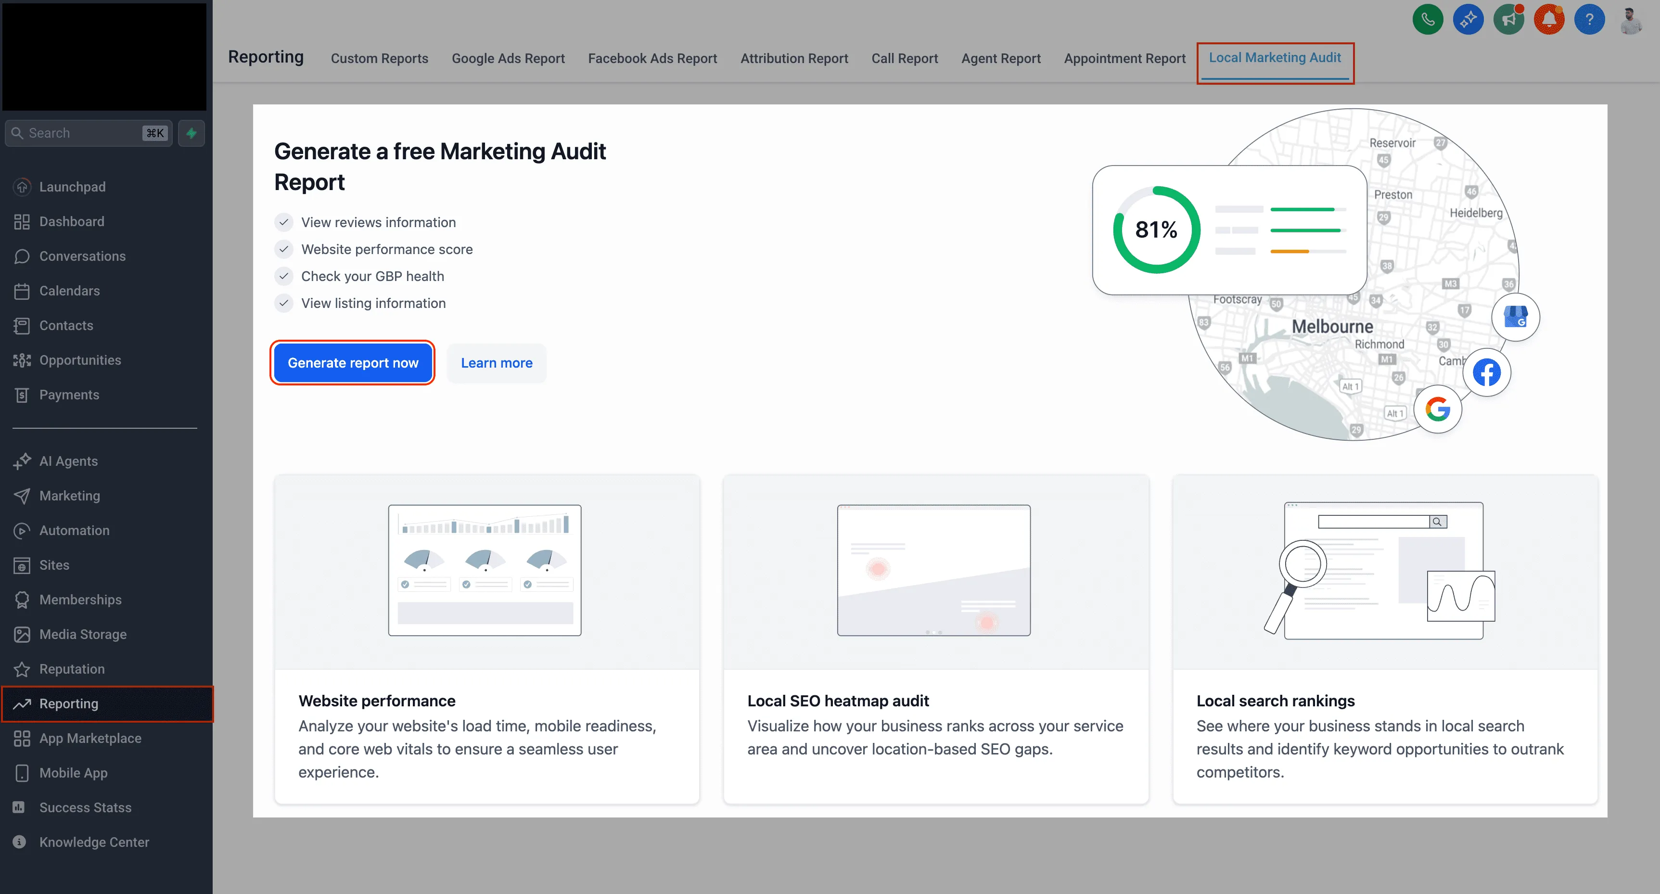Open the notifications bell icon
Screen dimensions: 1660x894
pos(1549,19)
